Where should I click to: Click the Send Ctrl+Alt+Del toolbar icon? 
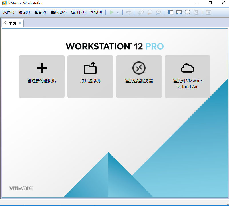click(129, 12)
